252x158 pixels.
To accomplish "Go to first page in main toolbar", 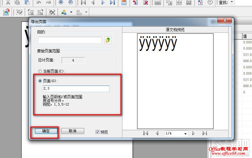I will [x=83, y=2].
